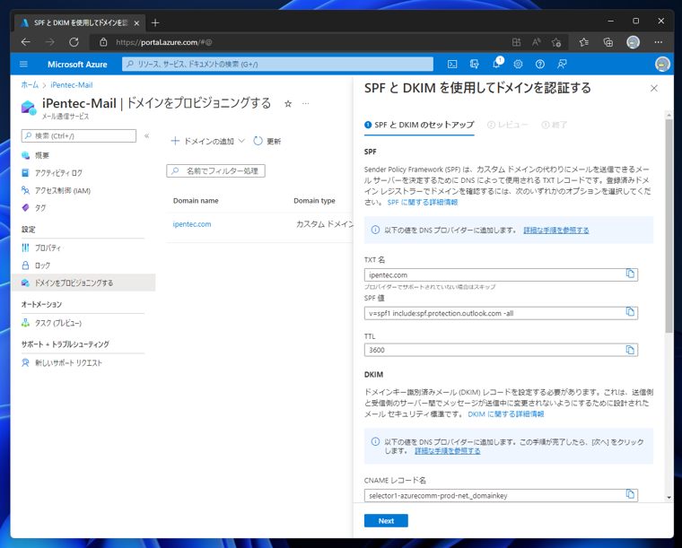Viewport: 682px width, 548px height.
Task: Select 概要 in the left menu
Action: 42,155
